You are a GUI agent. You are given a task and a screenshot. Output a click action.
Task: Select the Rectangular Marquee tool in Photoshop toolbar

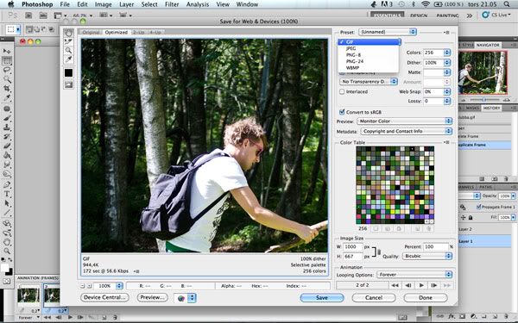point(7,60)
